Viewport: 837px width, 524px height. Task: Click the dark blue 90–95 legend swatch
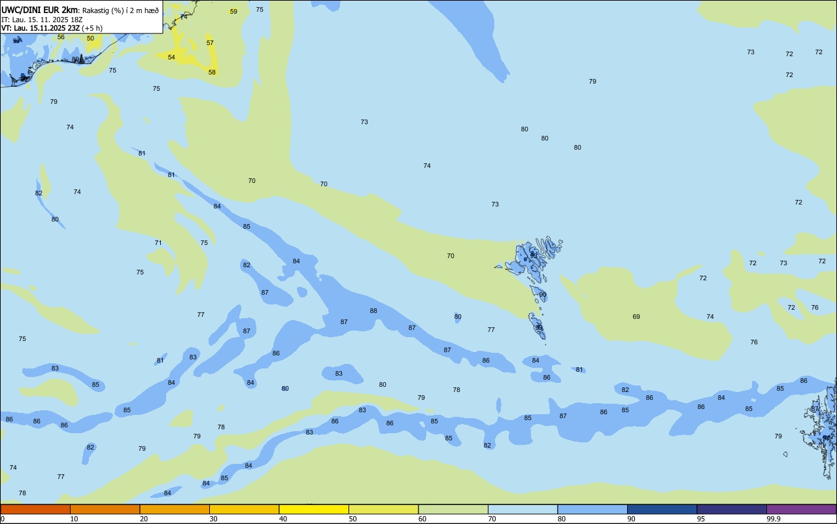(662, 509)
